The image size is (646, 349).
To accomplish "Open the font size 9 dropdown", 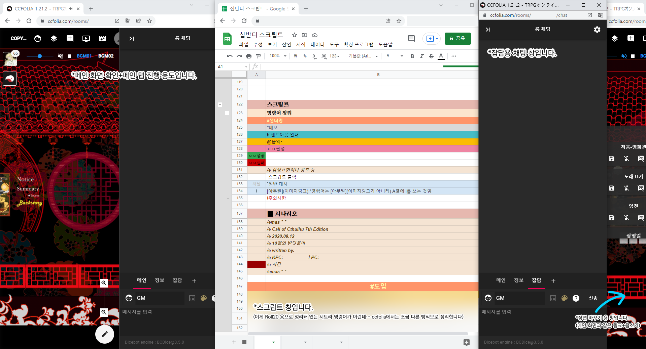I will pos(394,56).
